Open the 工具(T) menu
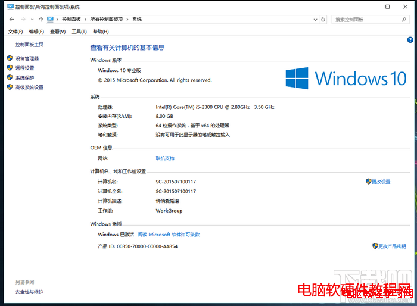This screenshot has width=417, height=306. [x=79, y=32]
